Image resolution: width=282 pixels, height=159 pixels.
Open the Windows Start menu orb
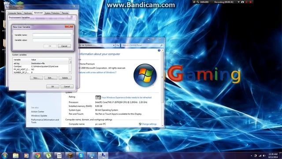4,155
